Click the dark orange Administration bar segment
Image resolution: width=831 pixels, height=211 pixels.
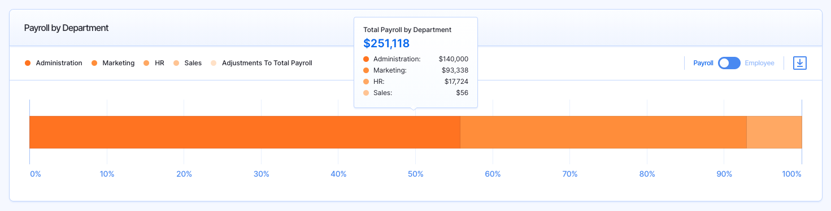[x=245, y=132]
